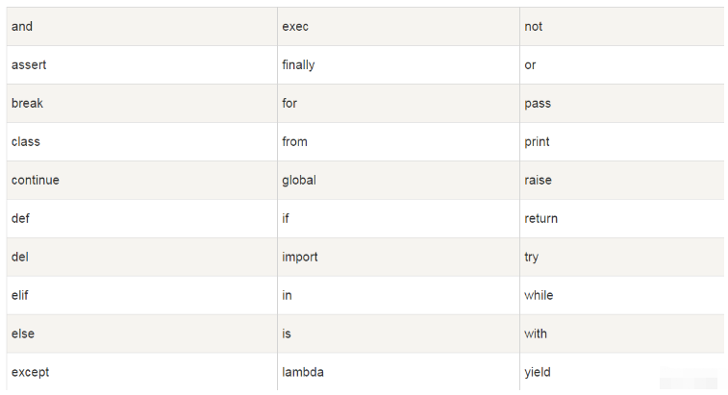Select the 'assert' table cell
Viewport: 728px width, 395px height.
[x=29, y=65]
